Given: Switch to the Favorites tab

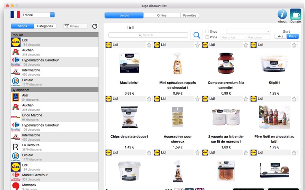Looking at the screenshot, I should click(x=189, y=15).
